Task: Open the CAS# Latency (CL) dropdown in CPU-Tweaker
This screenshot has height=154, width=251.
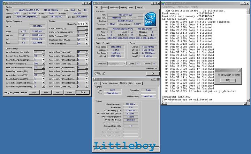Action: pos(86,28)
